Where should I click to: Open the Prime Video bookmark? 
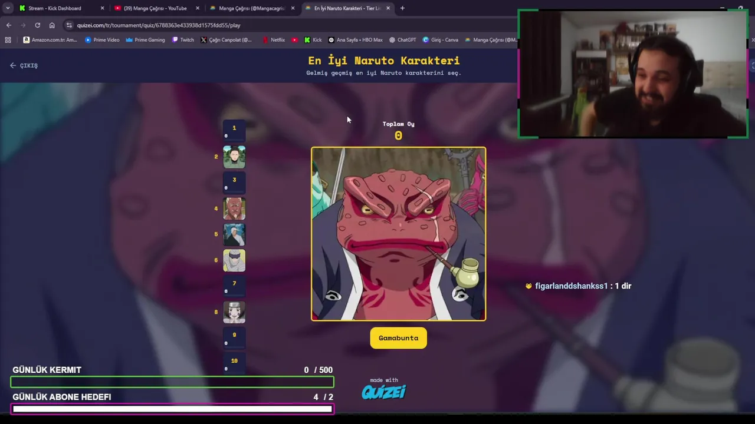tap(102, 40)
